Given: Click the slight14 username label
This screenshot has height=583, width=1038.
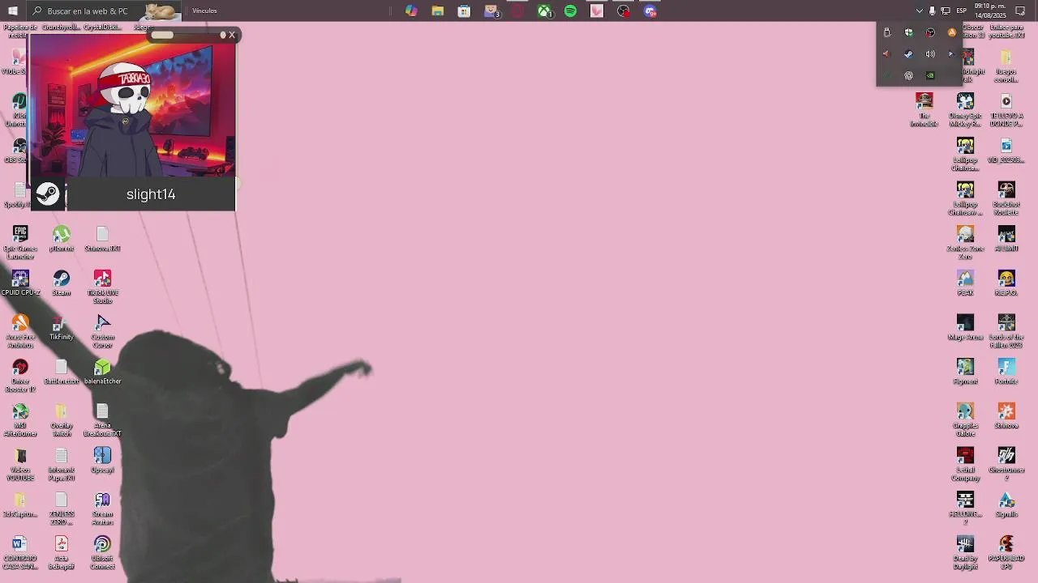Looking at the screenshot, I should (151, 194).
